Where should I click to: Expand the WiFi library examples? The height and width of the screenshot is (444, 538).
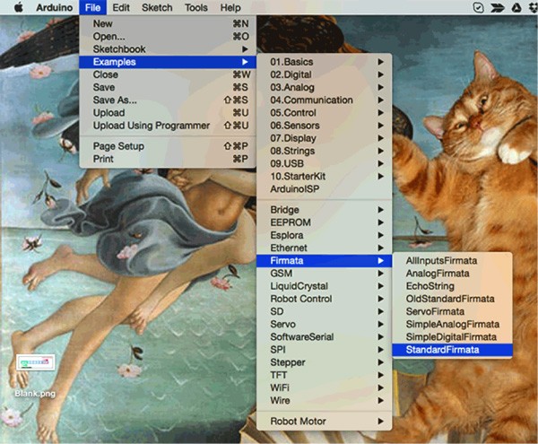click(325, 387)
